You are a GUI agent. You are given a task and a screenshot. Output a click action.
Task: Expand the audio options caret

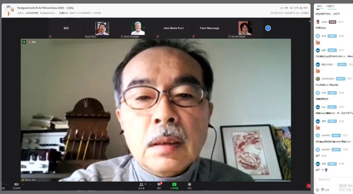[x=6, y=184]
